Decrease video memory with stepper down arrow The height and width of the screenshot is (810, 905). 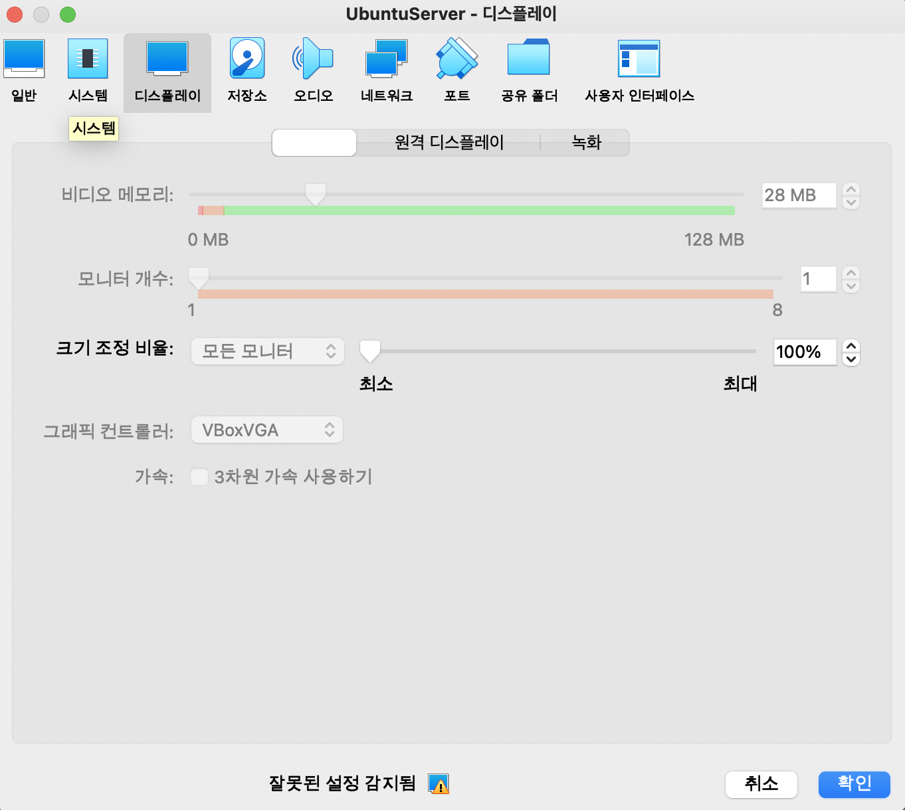pyautogui.click(x=851, y=202)
